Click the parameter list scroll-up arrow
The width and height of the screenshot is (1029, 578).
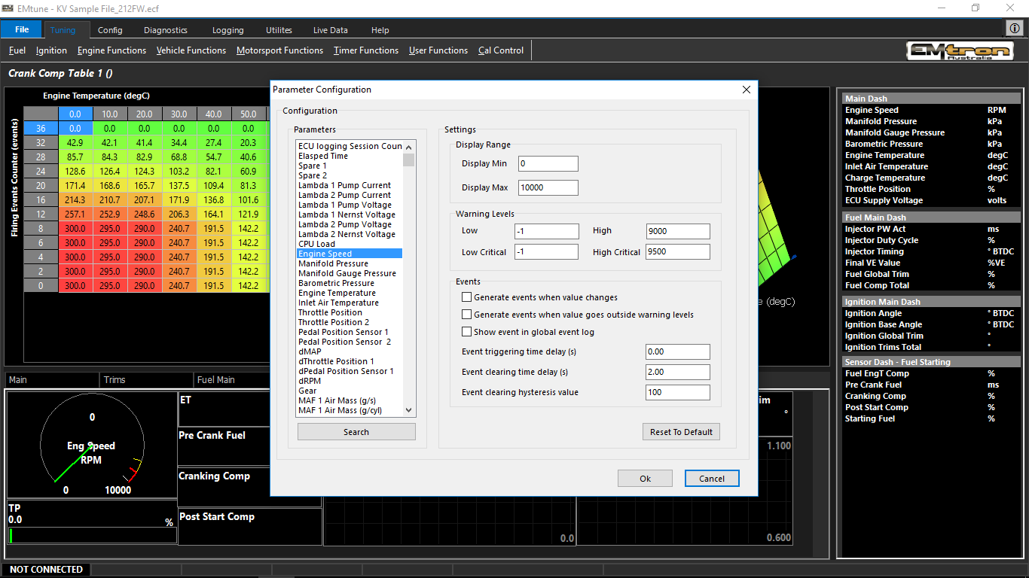tap(409, 147)
